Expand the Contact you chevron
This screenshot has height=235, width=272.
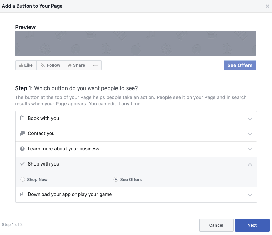click(x=250, y=134)
